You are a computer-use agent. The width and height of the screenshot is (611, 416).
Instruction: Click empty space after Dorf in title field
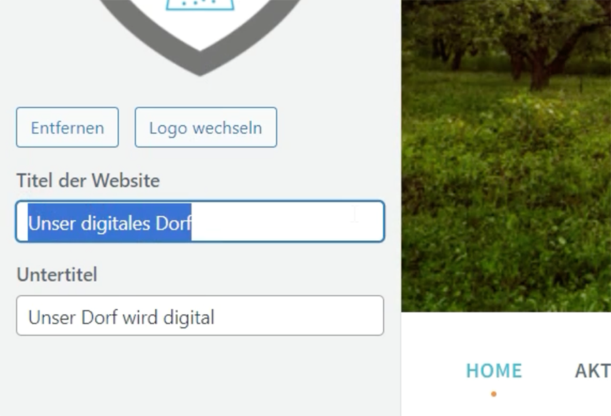pyautogui.click(x=286, y=222)
